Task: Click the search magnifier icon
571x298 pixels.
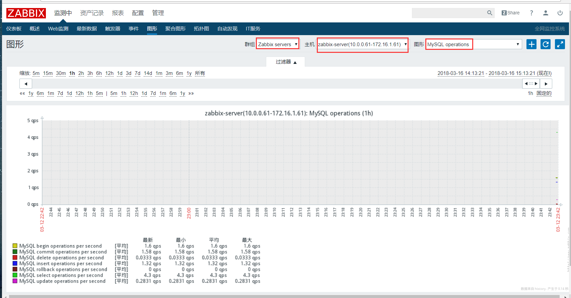Action: (x=490, y=13)
